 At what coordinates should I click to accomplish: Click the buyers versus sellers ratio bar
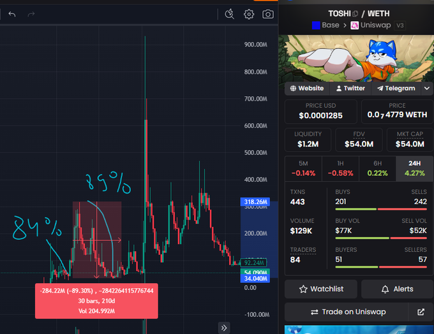click(381, 267)
